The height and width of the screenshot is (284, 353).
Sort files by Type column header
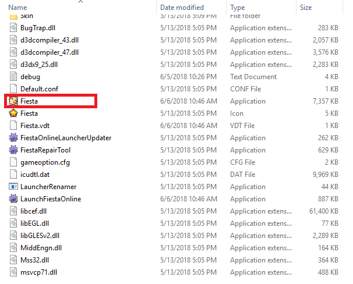tap(237, 8)
